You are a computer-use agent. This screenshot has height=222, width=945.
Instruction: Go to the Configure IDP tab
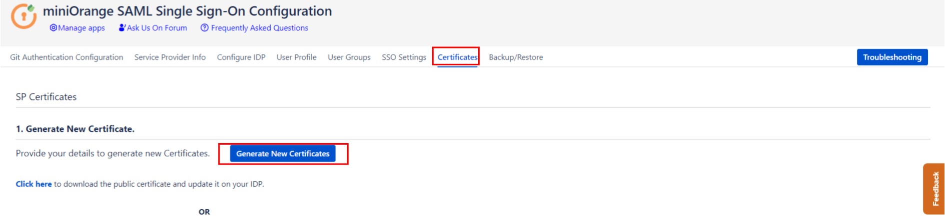[x=241, y=57]
